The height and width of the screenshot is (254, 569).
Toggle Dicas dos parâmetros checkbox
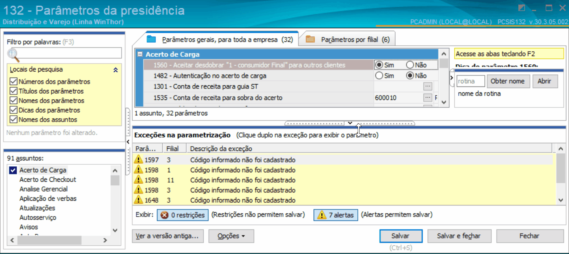click(13, 110)
